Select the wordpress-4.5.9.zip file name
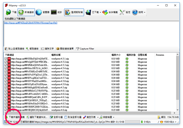The width and height of the screenshot is (183, 128). click(x=60, y=84)
